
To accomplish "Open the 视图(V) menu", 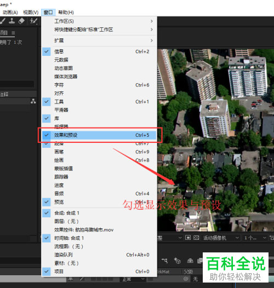I will tap(31, 13).
